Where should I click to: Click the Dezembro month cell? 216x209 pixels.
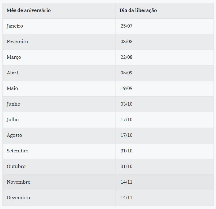point(18,198)
